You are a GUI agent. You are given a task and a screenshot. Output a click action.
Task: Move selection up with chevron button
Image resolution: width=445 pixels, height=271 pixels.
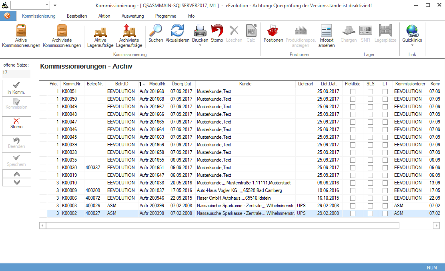(17, 174)
